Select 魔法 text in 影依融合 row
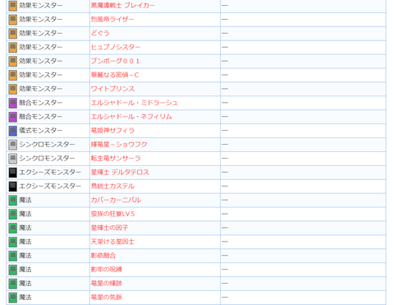This screenshot has height=305, width=394. (25, 256)
